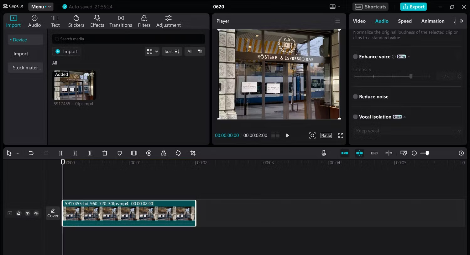Enable the Reduce noise option
Viewport: 470px width, 255px height.
[x=355, y=96]
